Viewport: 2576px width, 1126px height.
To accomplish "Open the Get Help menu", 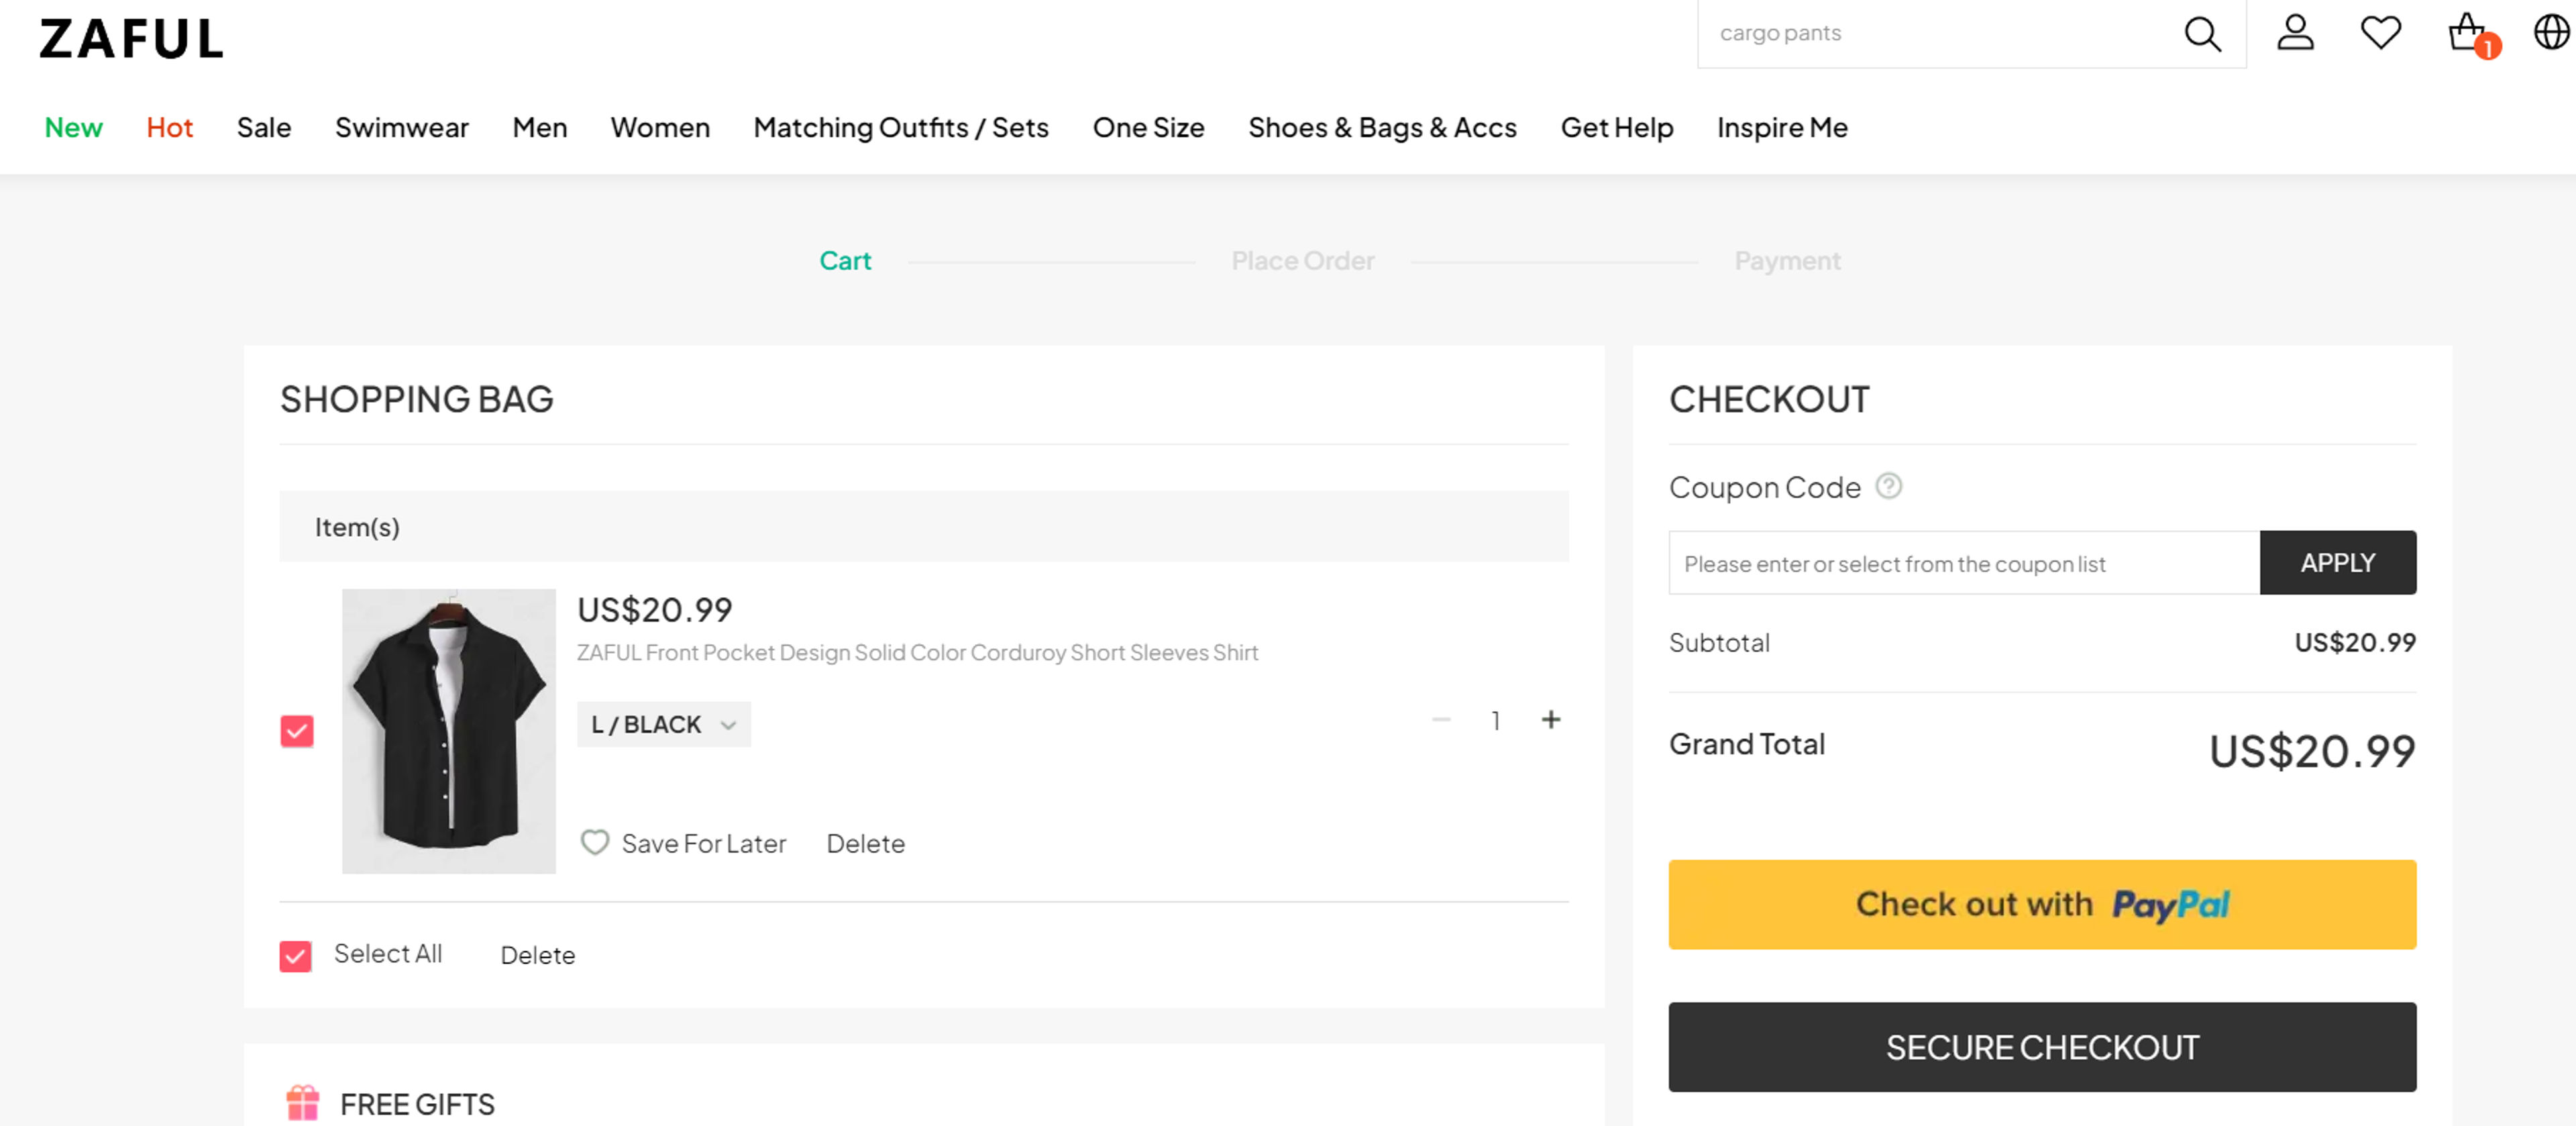I will tap(1617, 128).
